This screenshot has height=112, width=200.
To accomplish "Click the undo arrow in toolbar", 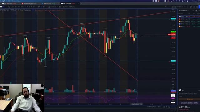I will click(x=166, y=7).
